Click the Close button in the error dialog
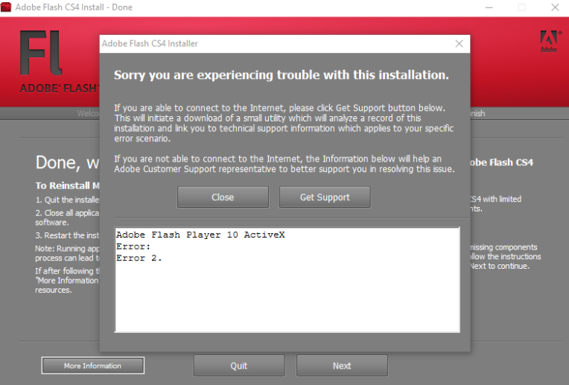This screenshot has width=569, height=385. [223, 197]
